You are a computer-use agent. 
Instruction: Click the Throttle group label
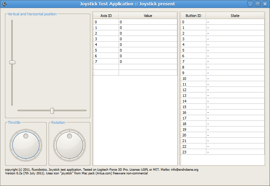tap(14, 122)
